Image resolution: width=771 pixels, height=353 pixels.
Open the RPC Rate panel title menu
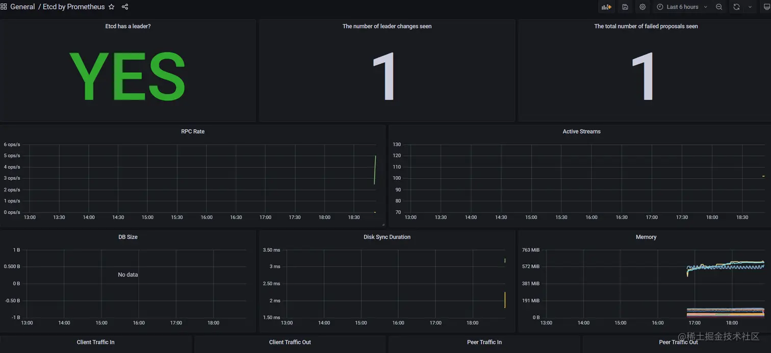pos(193,131)
